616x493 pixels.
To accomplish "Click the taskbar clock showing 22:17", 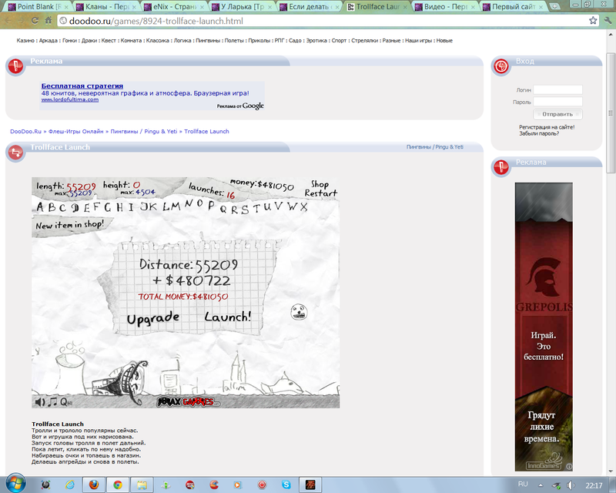I will pos(594,485).
